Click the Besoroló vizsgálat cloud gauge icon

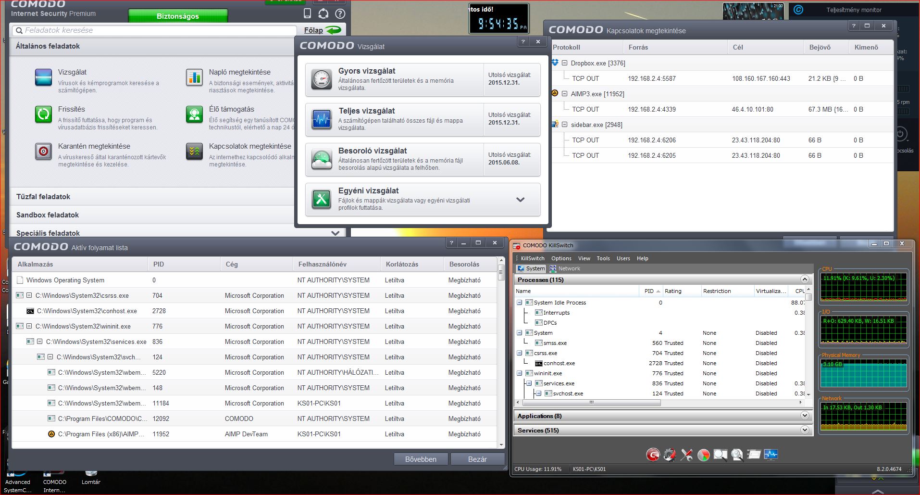[321, 159]
